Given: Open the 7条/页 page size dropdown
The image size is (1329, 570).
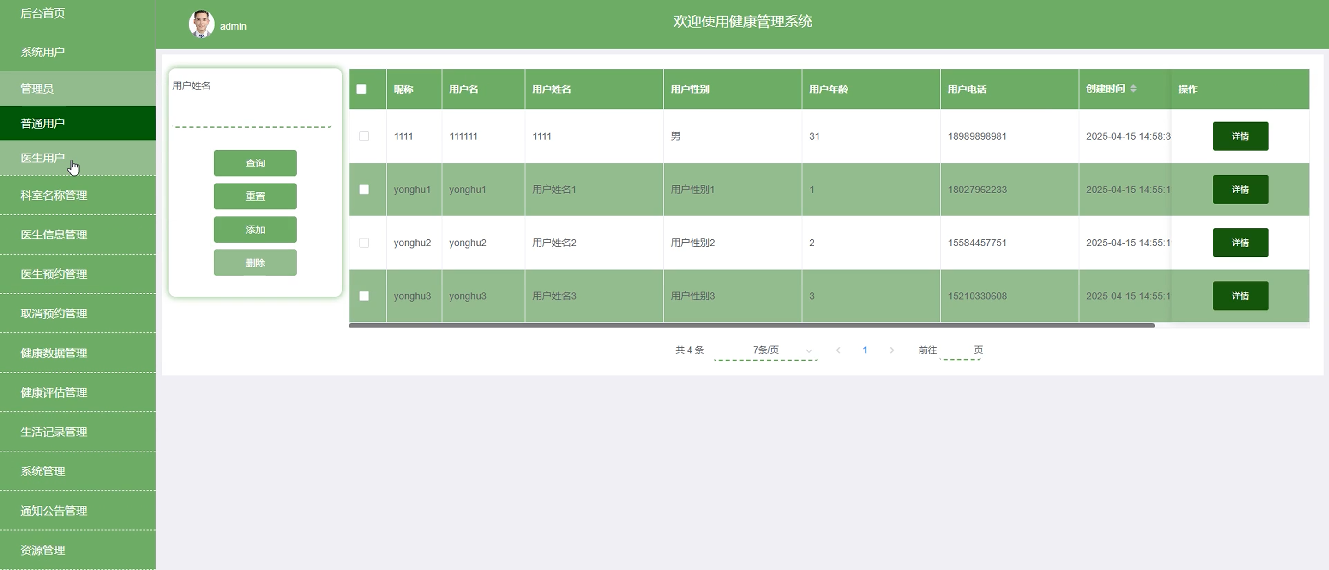Looking at the screenshot, I should pyautogui.click(x=766, y=350).
